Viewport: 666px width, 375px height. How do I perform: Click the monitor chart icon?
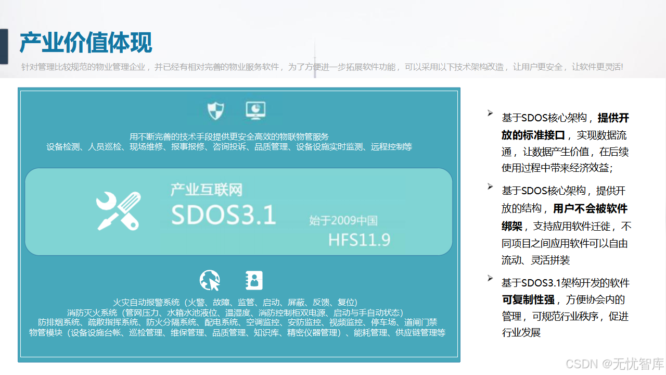tap(255, 110)
